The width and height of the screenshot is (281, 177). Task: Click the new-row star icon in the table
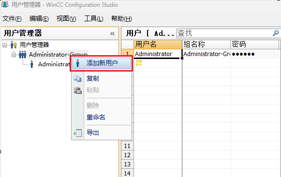(139, 63)
